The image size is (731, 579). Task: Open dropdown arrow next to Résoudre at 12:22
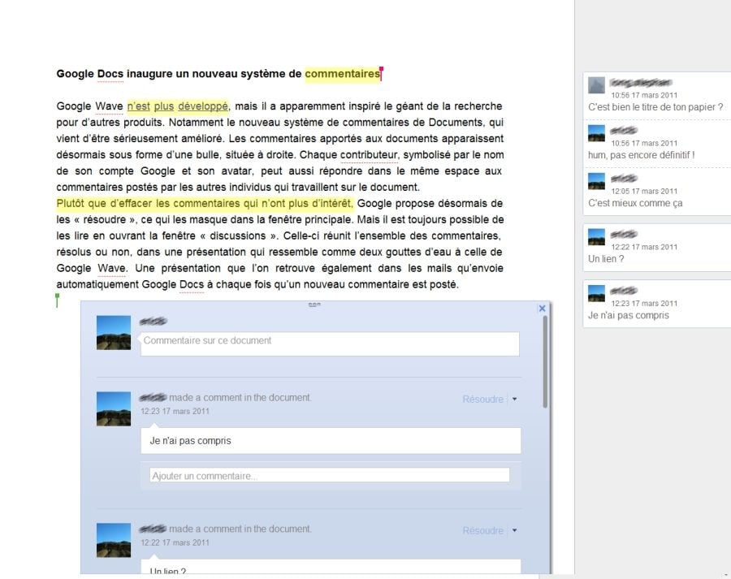pos(515,530)
